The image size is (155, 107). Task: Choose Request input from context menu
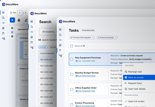pos(138,83)
